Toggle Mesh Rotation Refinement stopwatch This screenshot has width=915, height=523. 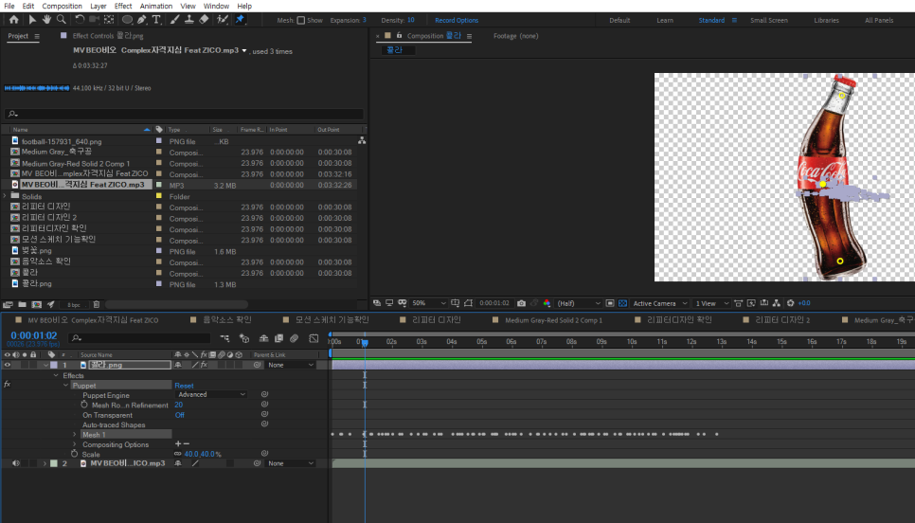[84, 405]
